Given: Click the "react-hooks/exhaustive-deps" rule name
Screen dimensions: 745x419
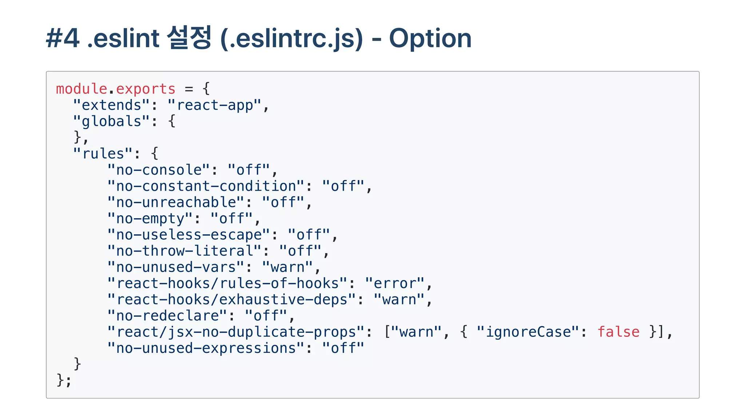Looking at the screenshot, I should pyautogui.click(x=232, y=300).
